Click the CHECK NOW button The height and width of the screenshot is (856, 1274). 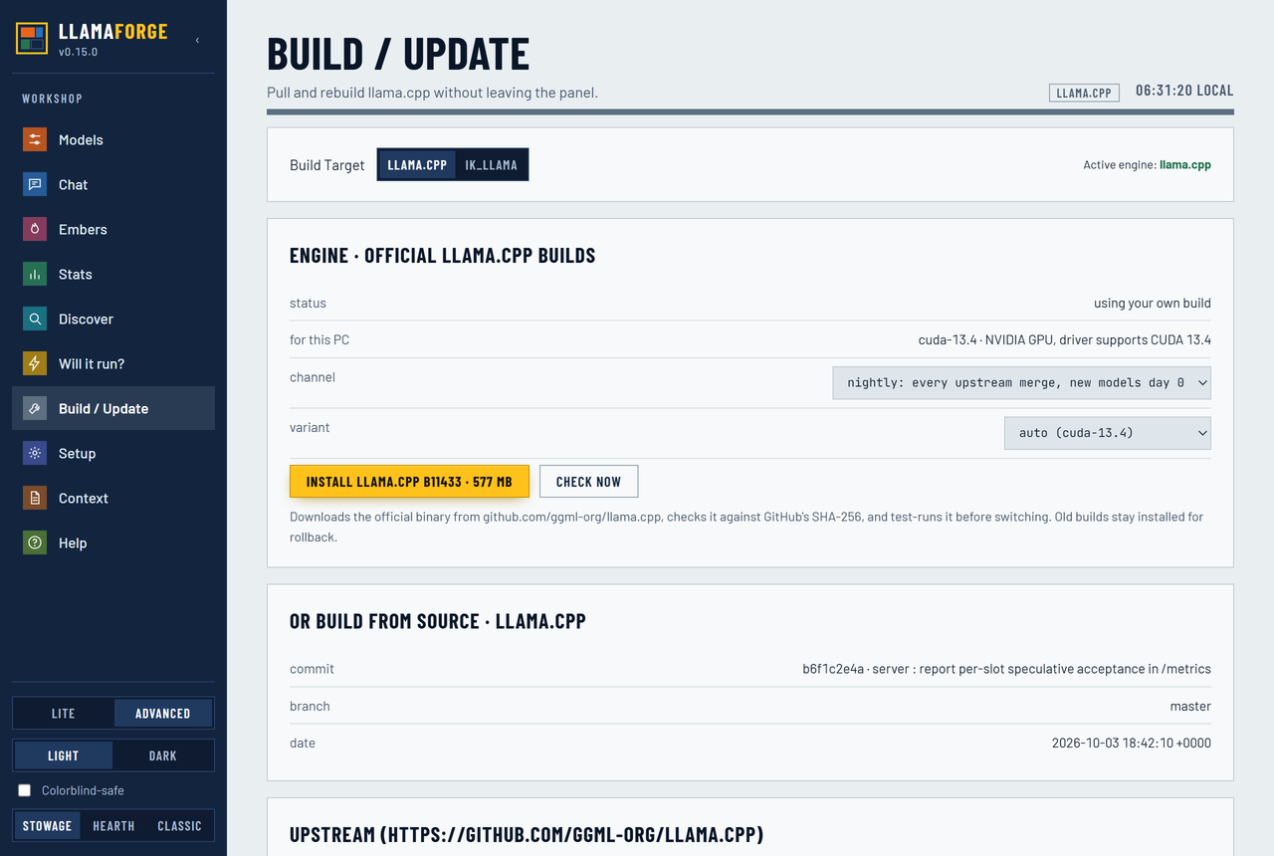[588, 482]
